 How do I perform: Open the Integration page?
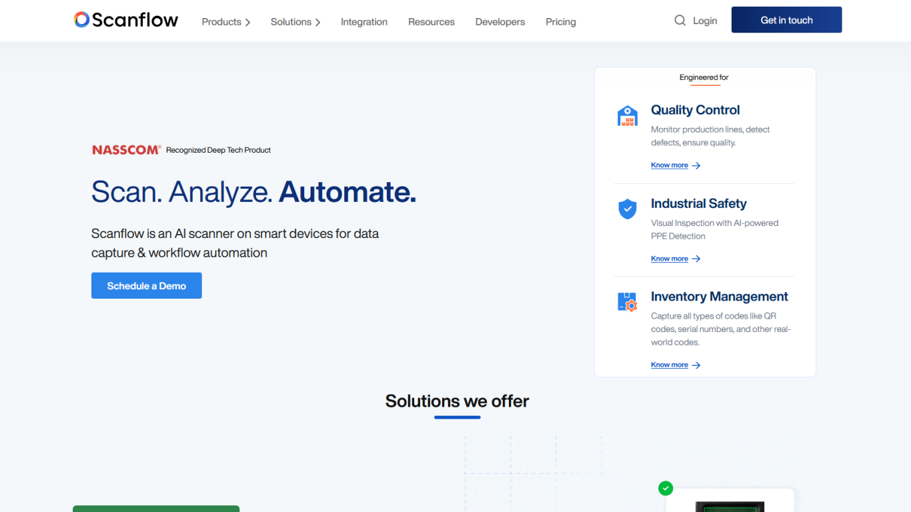point(363,22)
